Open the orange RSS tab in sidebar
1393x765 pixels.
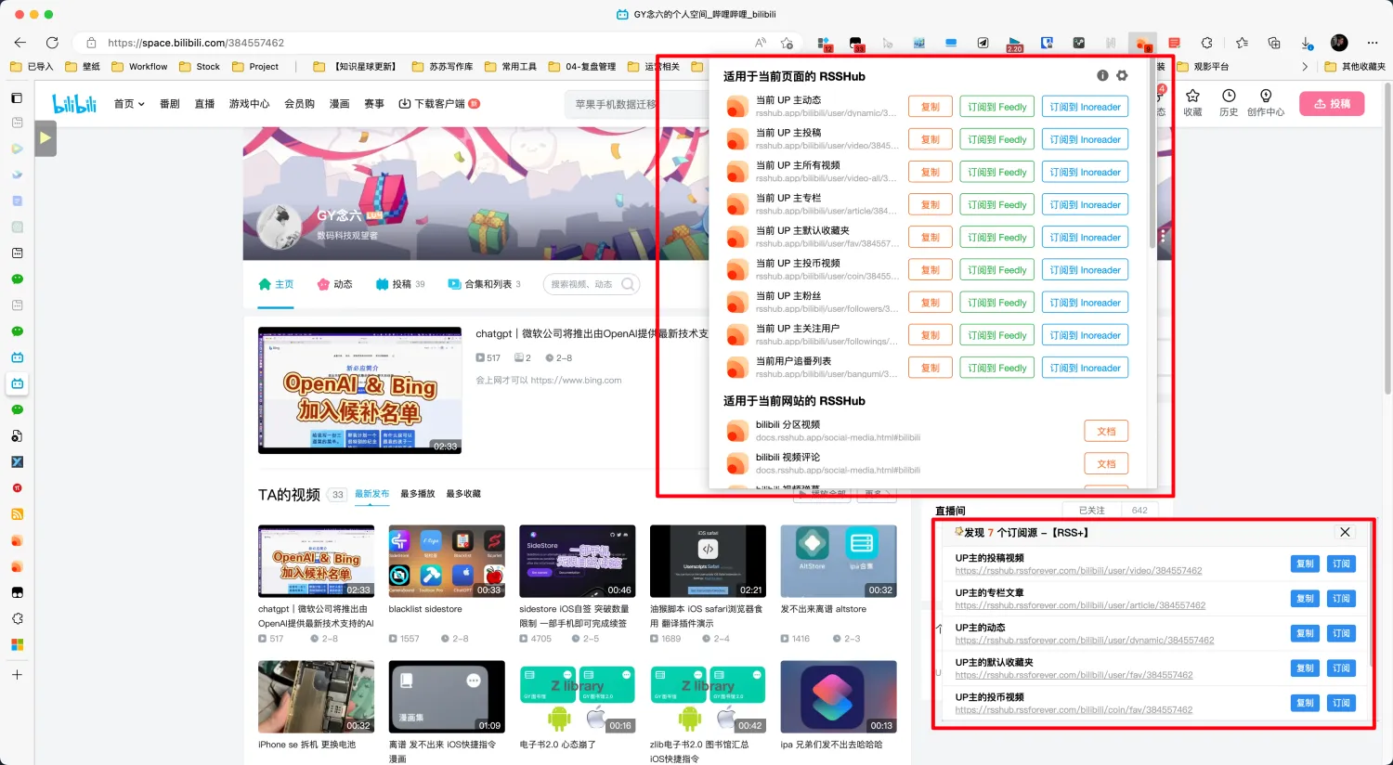[x=17, y=514]
